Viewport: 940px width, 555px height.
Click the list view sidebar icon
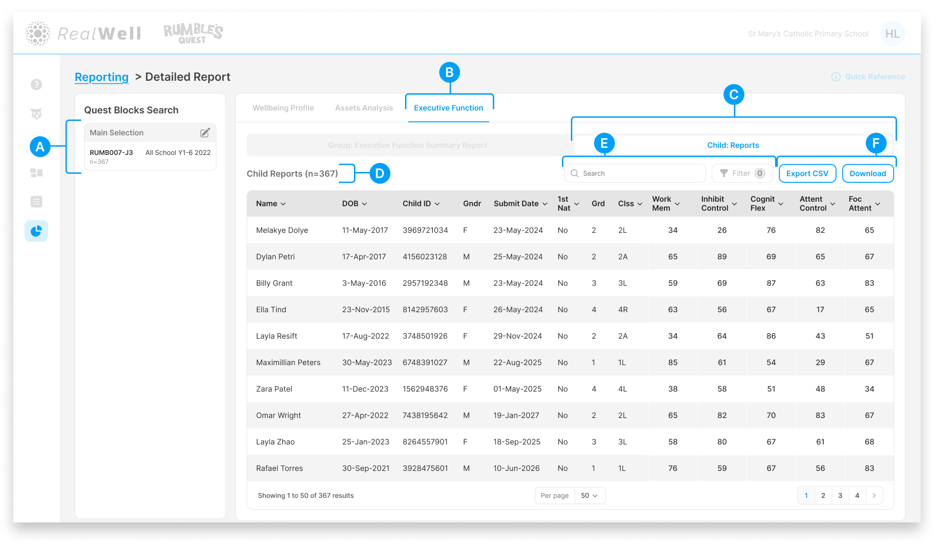(36, 202)
